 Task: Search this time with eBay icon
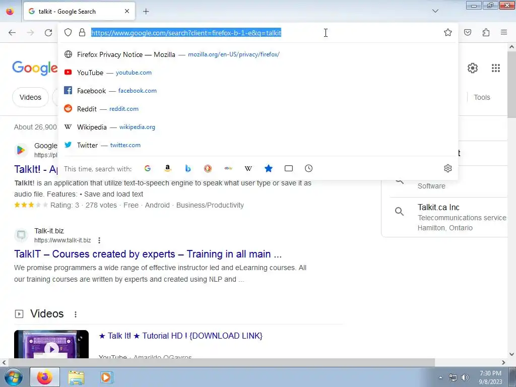click(228, 168)
